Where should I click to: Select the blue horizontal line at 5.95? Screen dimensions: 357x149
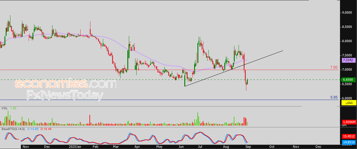point(169,100)
